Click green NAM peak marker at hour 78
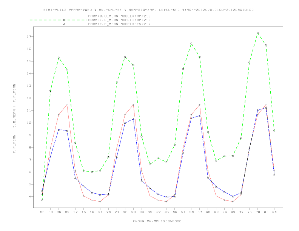The width and height of the screenshot is (299, 231). point(257,33)
